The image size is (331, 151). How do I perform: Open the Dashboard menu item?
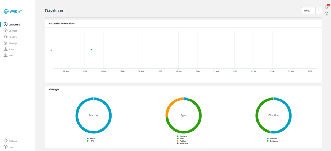14,25
